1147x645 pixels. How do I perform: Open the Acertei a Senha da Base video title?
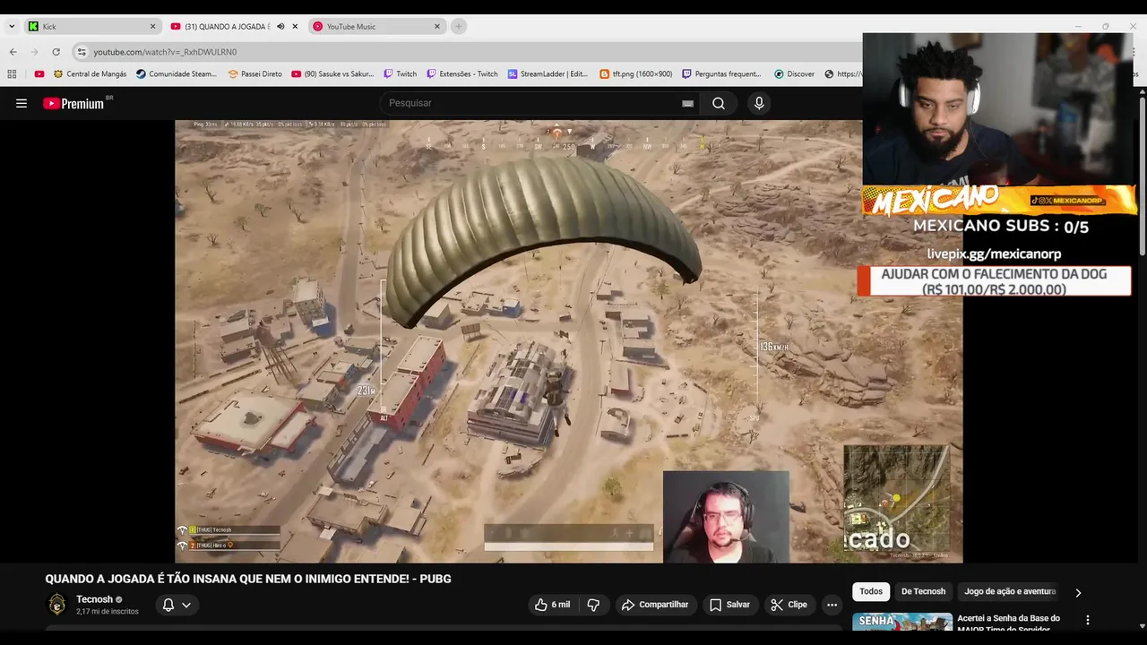(1008, 622)
